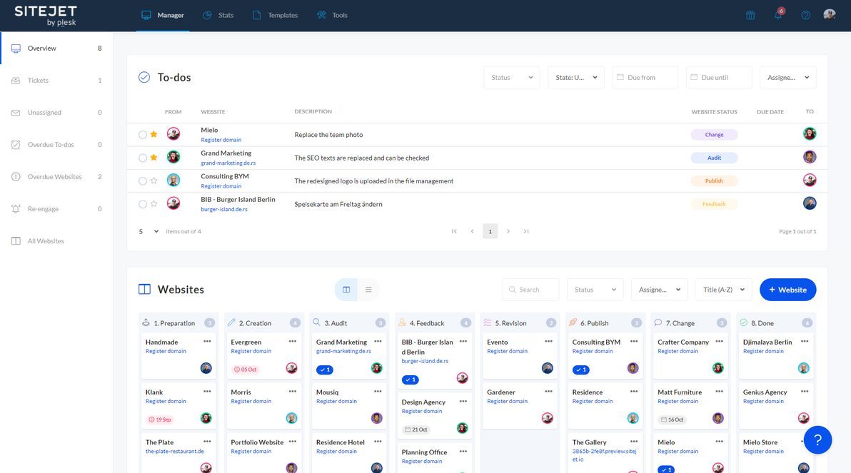The height and width of the screenshot is (473, 851).
Task: Check the circle next to the Mielo to-do
Action: click(x=142, y=134)
